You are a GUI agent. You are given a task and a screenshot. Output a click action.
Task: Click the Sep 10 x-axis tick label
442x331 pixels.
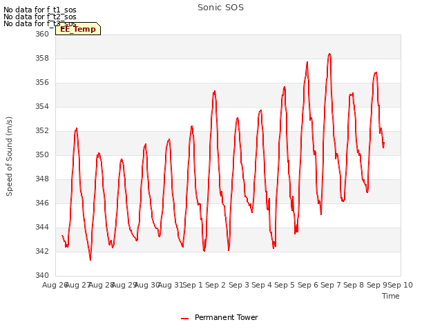401,285
